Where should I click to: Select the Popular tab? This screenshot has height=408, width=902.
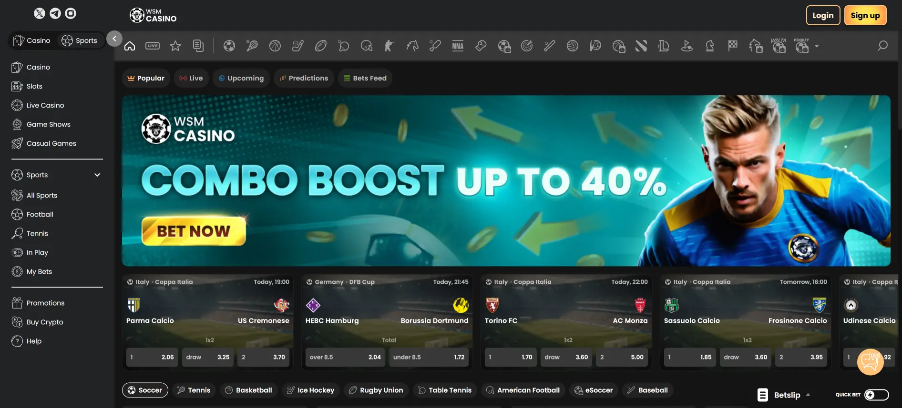146,78
